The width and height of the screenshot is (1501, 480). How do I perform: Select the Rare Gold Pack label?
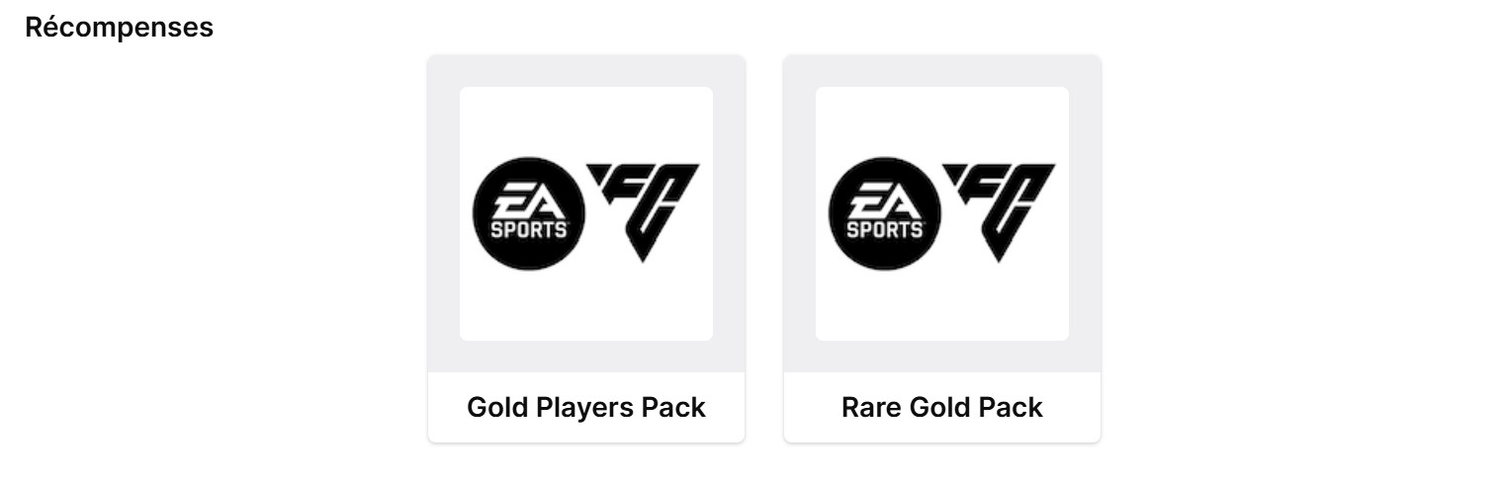tap(941, 407)
